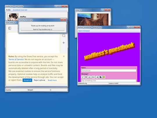Close the Kibby :3 window

click(x=108, y=10)
